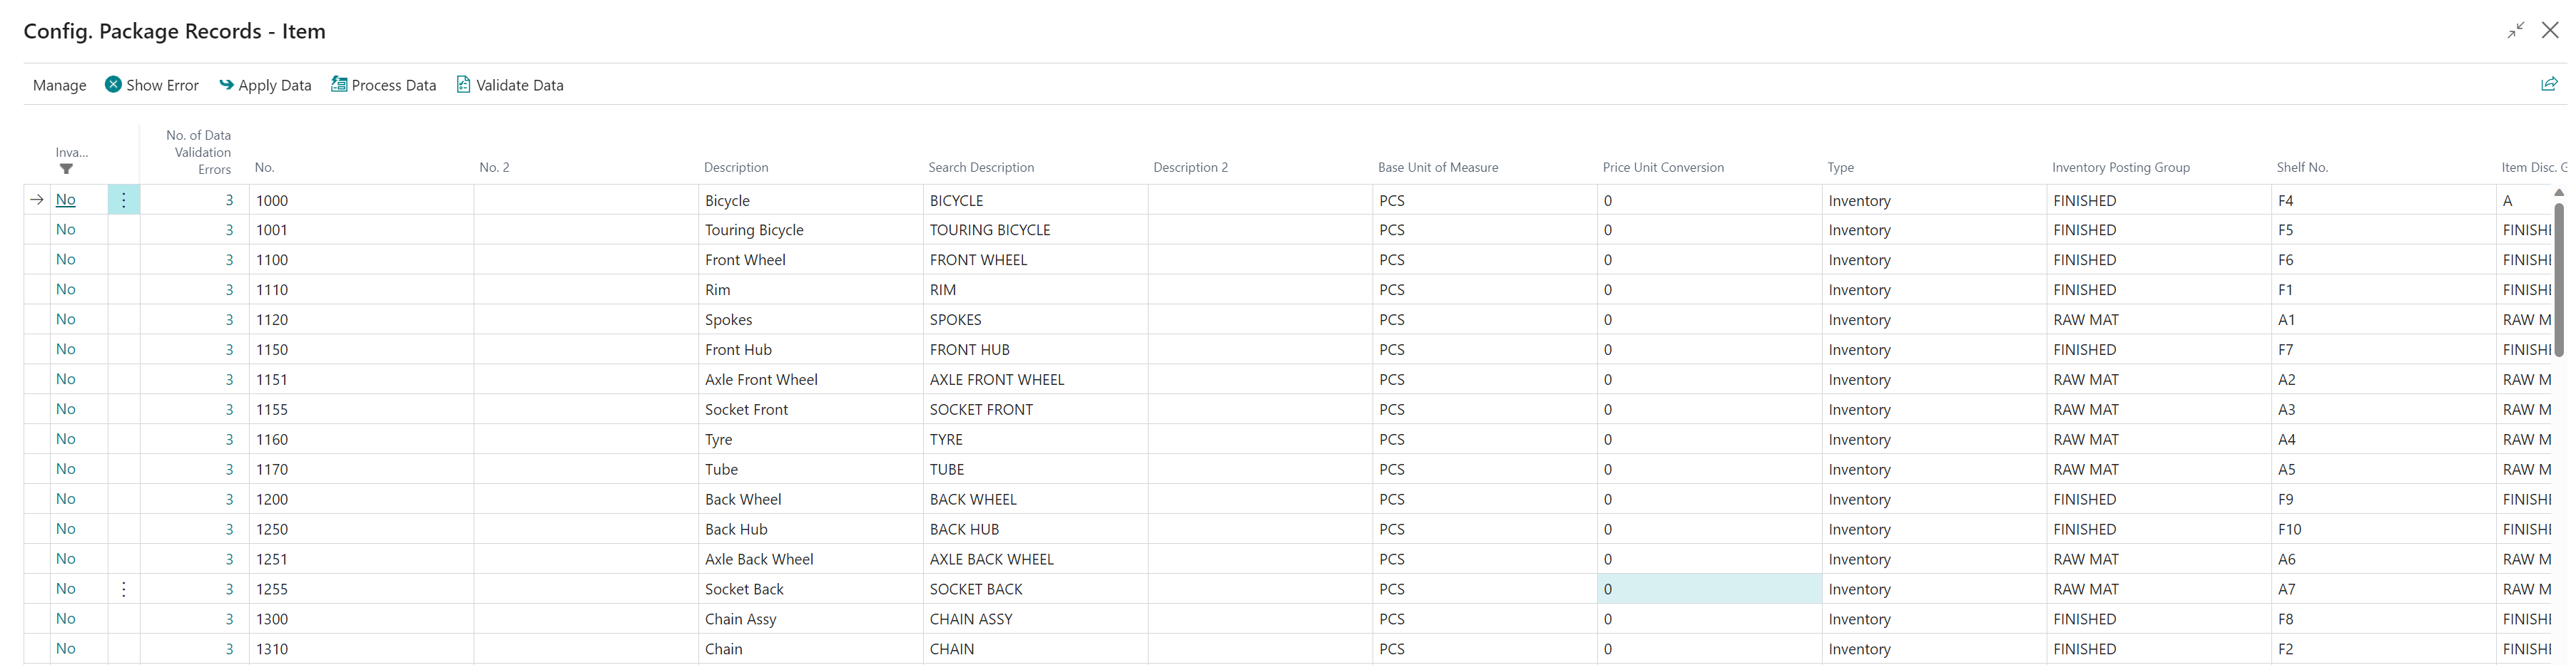Click the No link in Bicycle row
Viewport: 2576px width, 665px height.
click(x=66, y=200)
